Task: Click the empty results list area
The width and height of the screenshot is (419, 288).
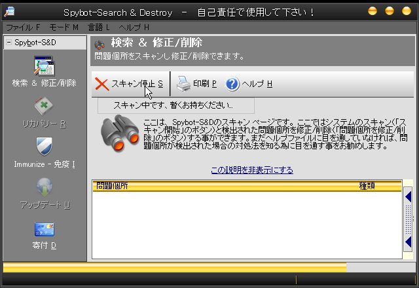Action: tap(247, 225)
